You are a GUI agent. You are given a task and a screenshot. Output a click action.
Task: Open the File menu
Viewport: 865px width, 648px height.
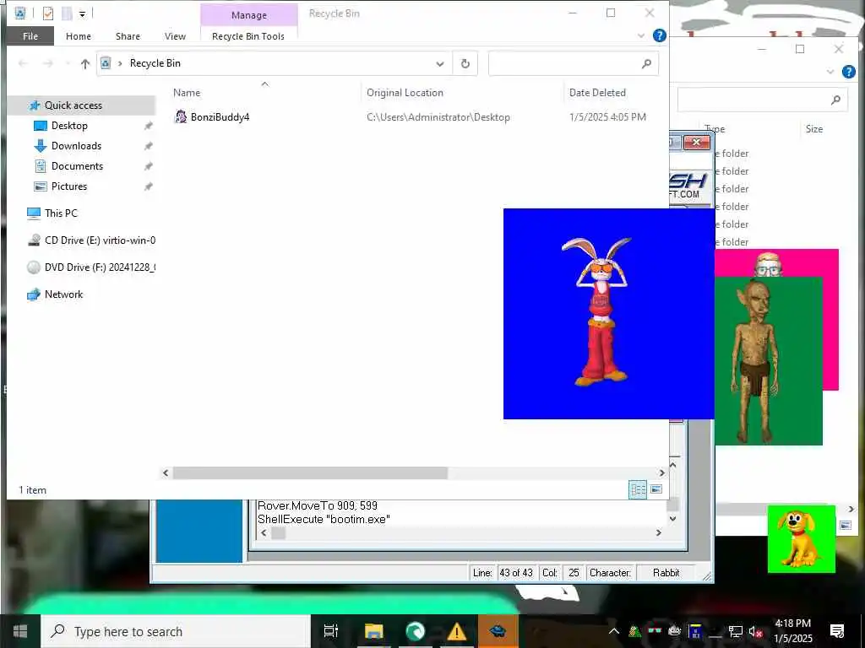[x=30, y=36]
